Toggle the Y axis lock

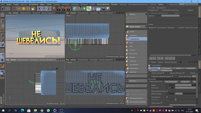pyautogui.click(x=44, y=9)
